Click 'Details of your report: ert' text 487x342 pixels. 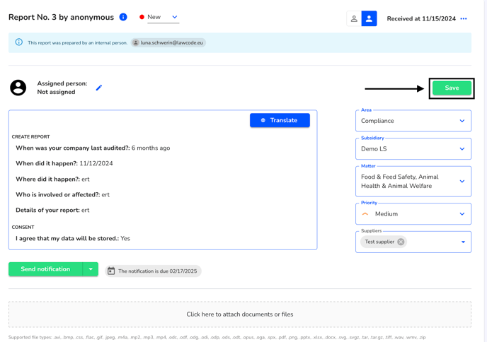click(x=52, y=211)
